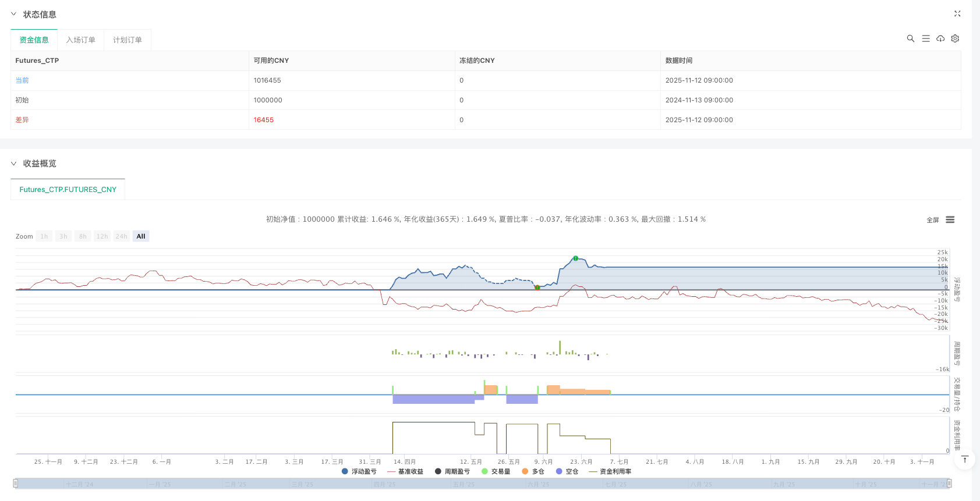The width and height of the screenshot is (980, 501).
Task: Collapse the 收益概览 section
Action: [x=14, y=164]
